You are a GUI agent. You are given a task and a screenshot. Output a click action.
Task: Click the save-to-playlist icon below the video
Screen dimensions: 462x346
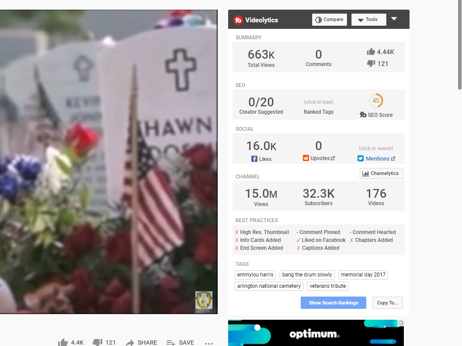170,343
